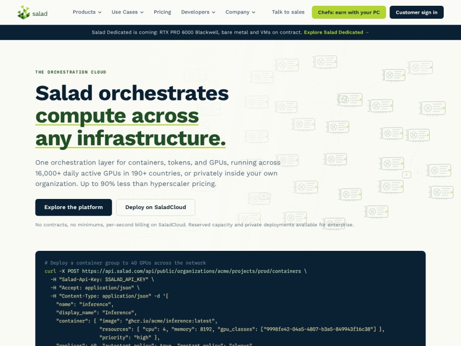Image resolution: width=461 pixels, height=346 pixels.
Task: Click the '# Deploy a container group' comment
Action: (125, 263)
